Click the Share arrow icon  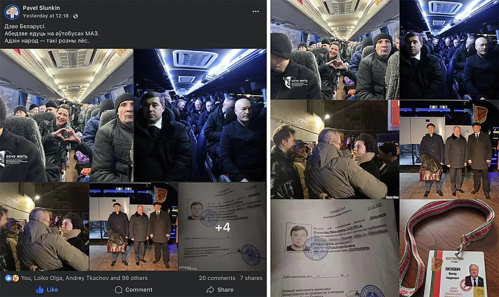(211, 290)
